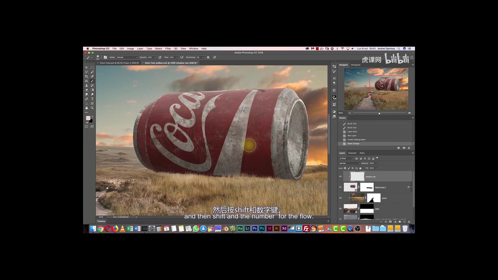Open Smoothing slider dropdown arrow
Viewport: 498px width, 280px height.
tap(204, 58)
